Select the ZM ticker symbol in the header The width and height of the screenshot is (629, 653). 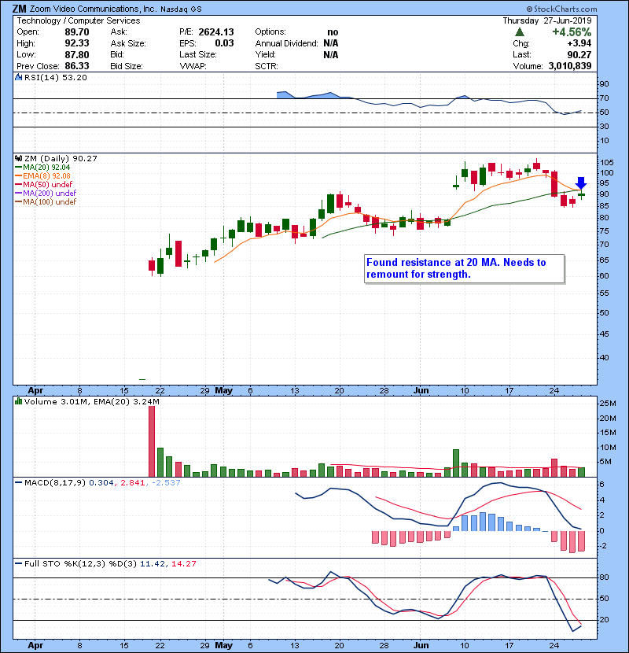tap(20, 9)
